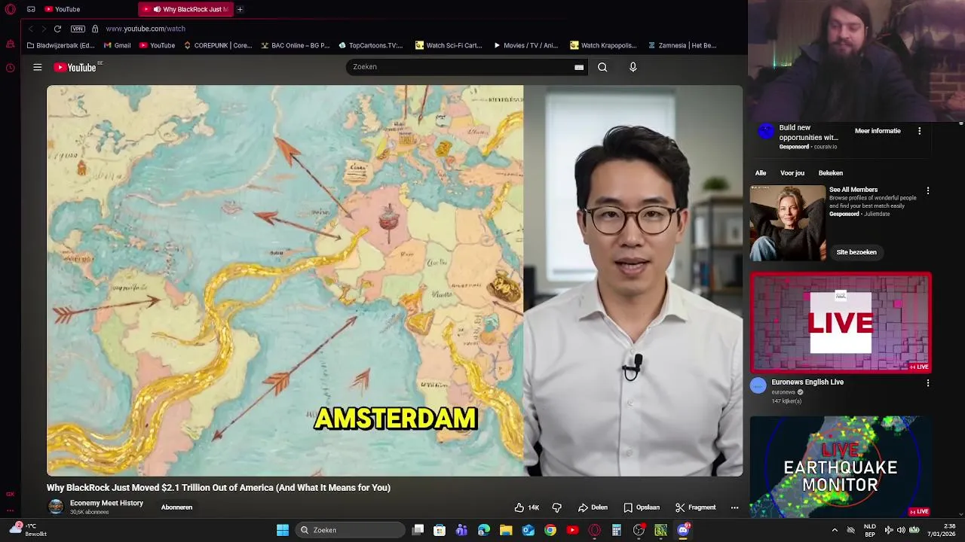This screenshot has width=965, height=542.
Task: Open the Live Earthquake Monitor thumbnail
Action: click(841, 467)
